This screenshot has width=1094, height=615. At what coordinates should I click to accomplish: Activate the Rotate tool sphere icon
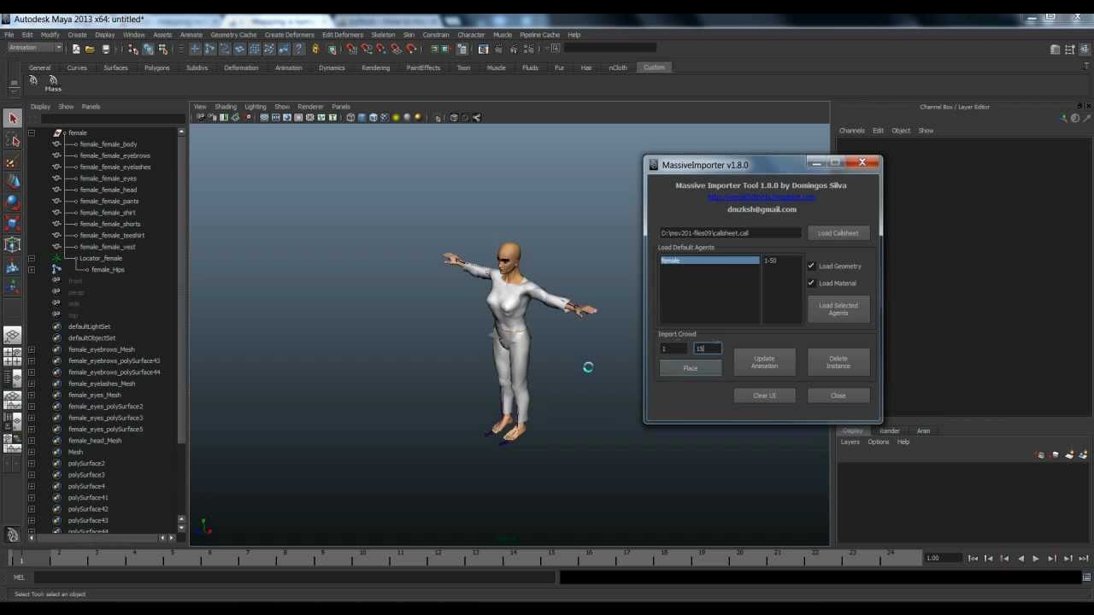[13, 202]
